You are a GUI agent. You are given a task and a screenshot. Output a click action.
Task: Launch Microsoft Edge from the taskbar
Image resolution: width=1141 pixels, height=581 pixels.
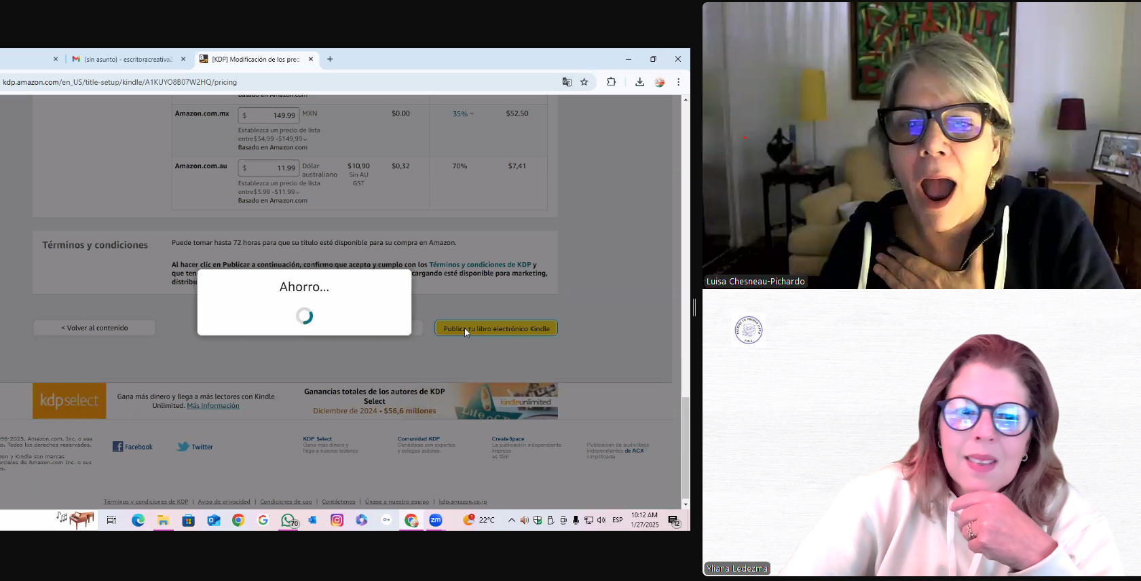[138, 521]
